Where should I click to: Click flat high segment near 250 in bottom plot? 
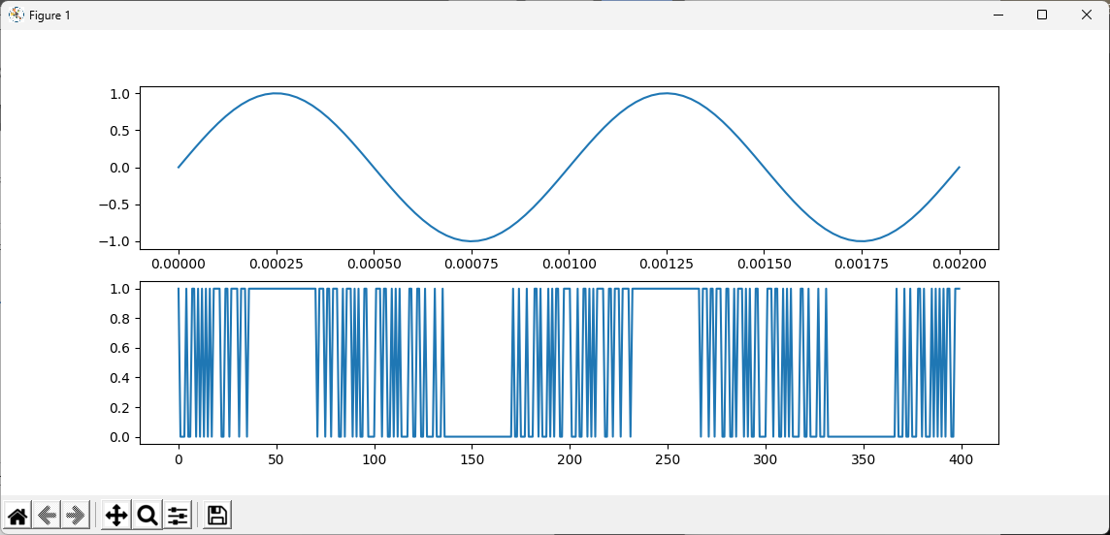pyautogui.click(x=667, y=289)
